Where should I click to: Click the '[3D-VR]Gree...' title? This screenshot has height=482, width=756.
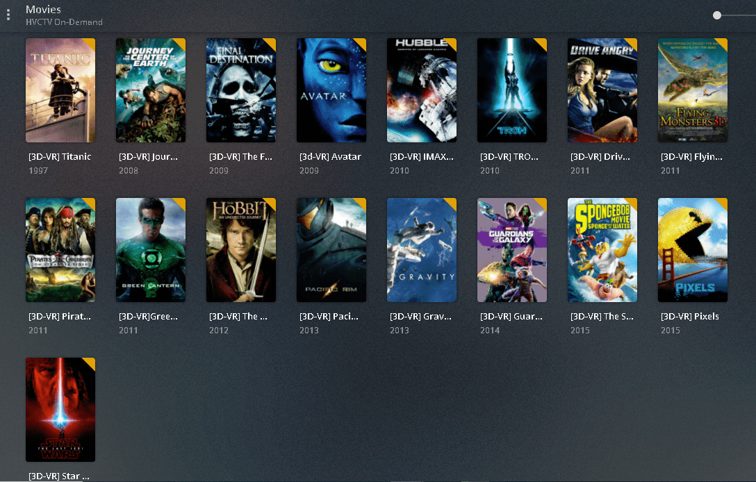pos(148,317)
